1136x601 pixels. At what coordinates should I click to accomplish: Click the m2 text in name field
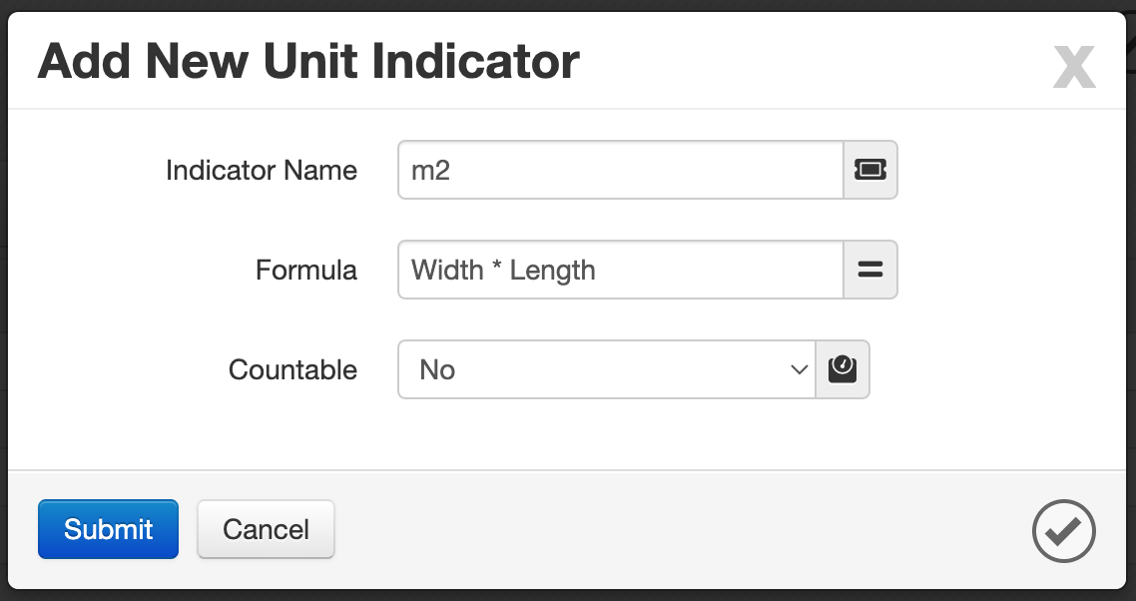(431, 171)
